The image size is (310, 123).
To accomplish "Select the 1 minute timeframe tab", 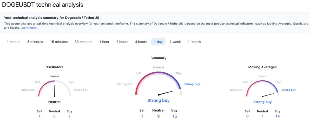I will point(14,42).
